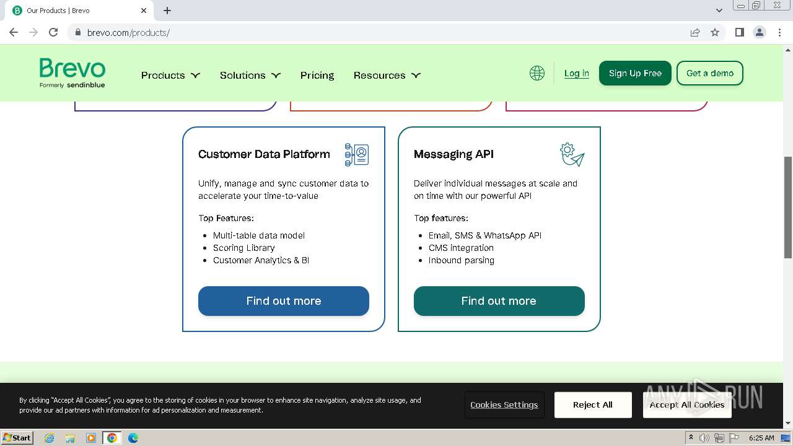
Task: Expand the Resources menu
Action: [387, 75]
